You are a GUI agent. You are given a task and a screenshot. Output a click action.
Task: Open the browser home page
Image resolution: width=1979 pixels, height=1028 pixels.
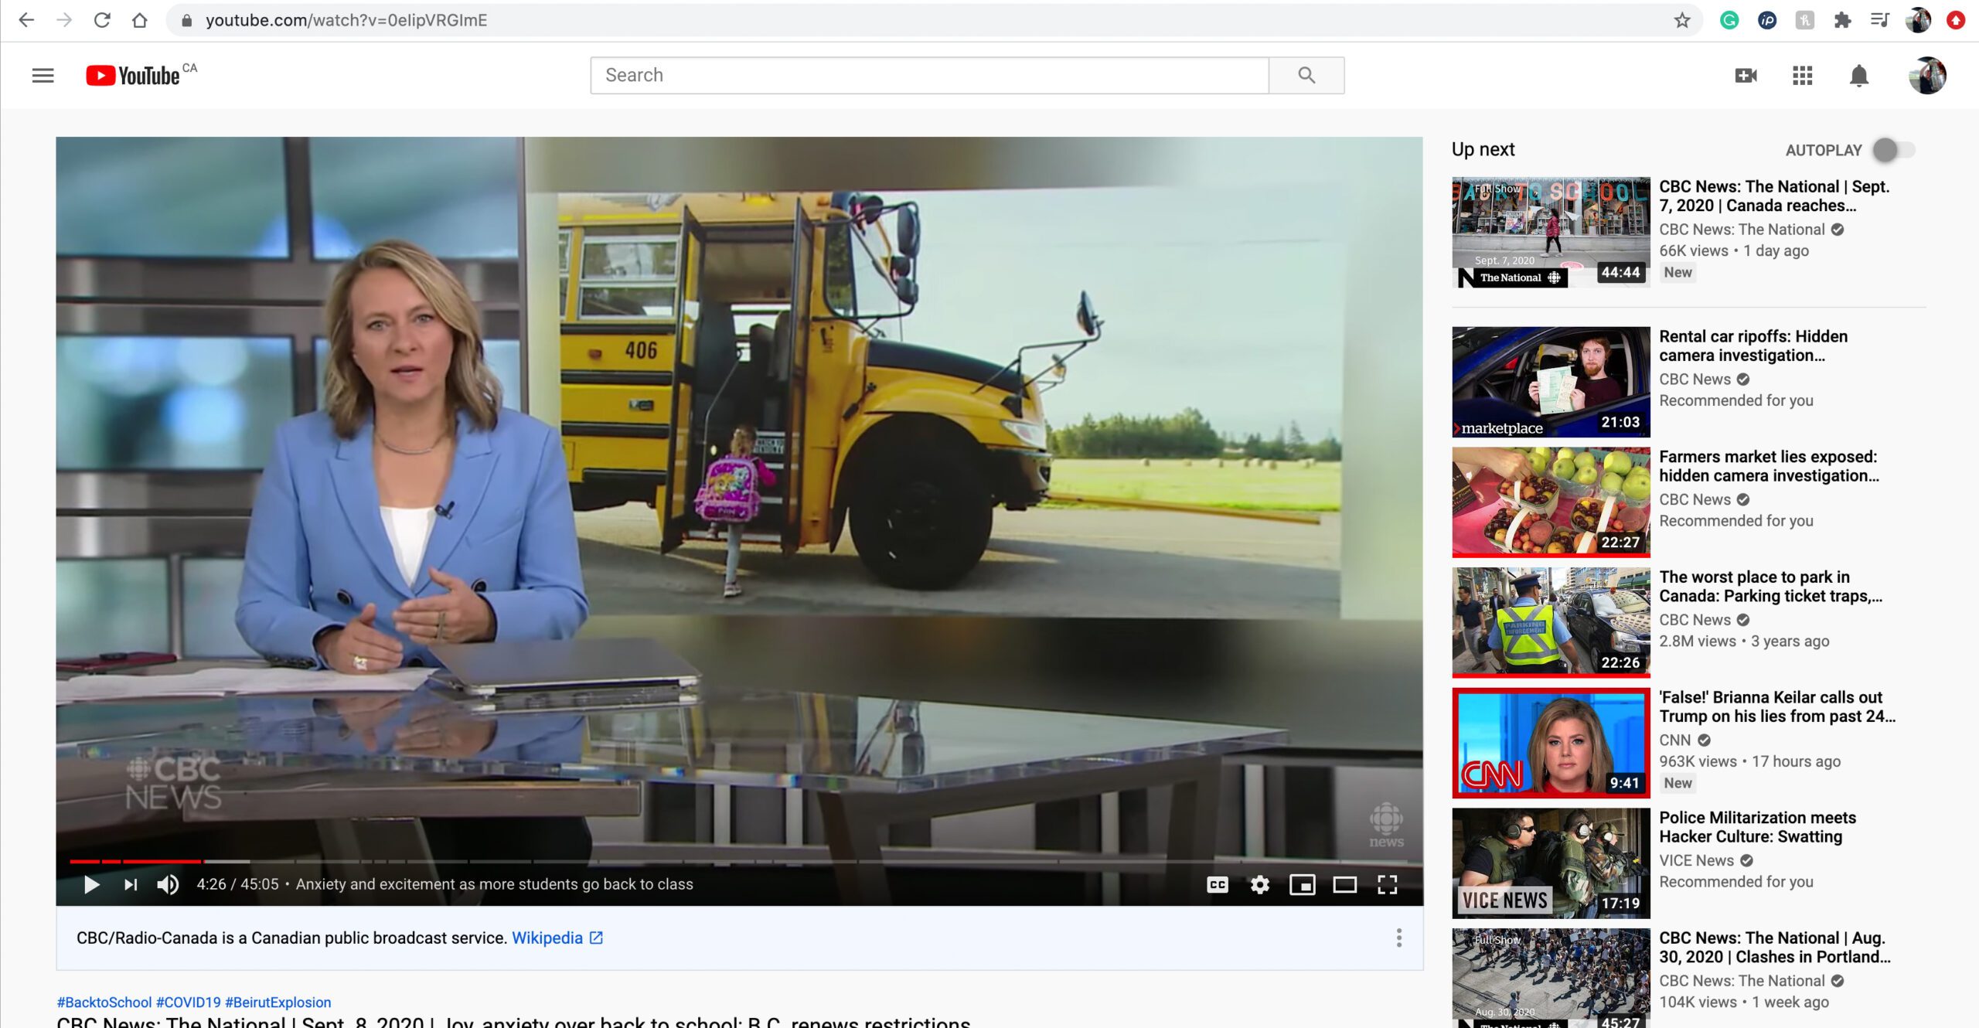pos(139,20)
